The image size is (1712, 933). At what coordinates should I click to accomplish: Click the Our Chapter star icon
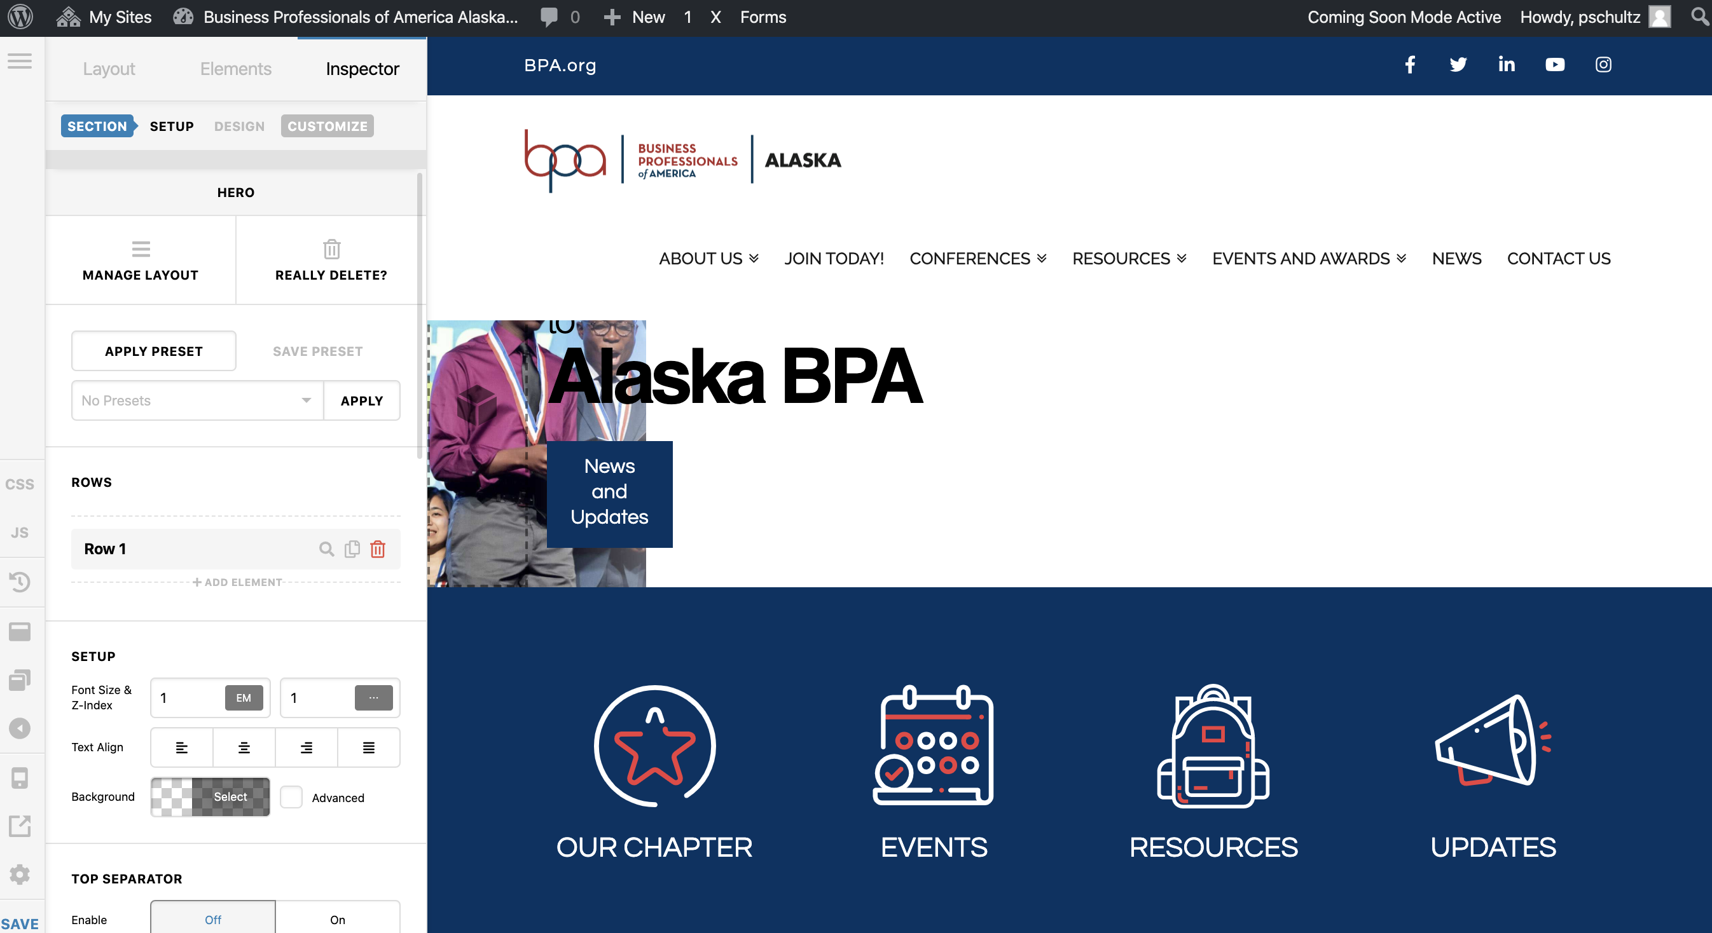pyautogui.click(x=654, y=746)
